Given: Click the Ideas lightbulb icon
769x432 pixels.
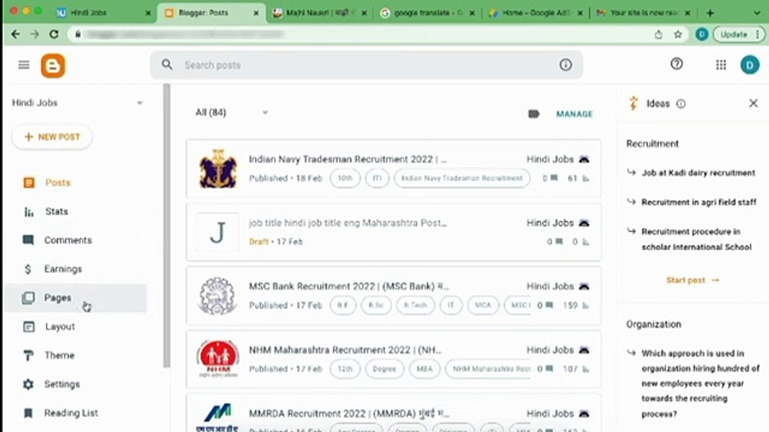Looking at the screenshot, I should pos(633,103).
